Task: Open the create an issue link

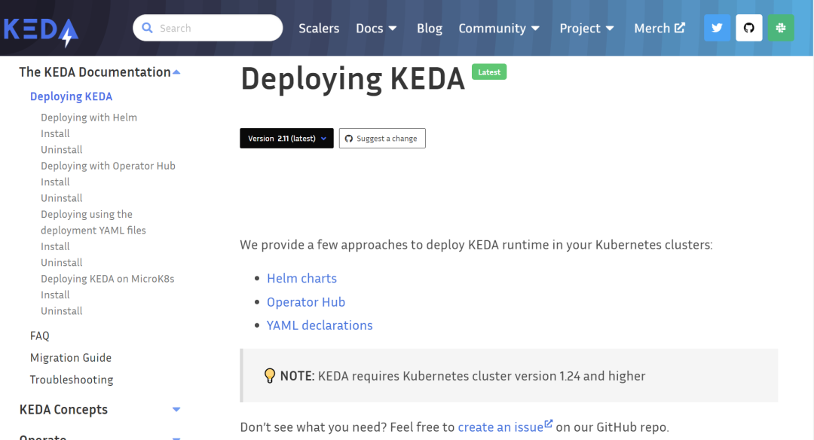Action: coord(500,427)
